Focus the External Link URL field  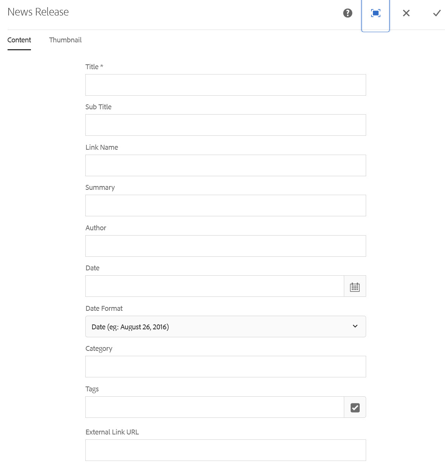click(225, 450)
